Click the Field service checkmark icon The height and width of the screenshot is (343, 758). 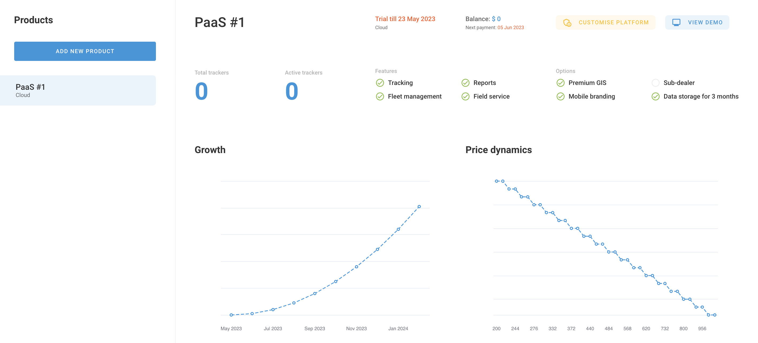465,96
